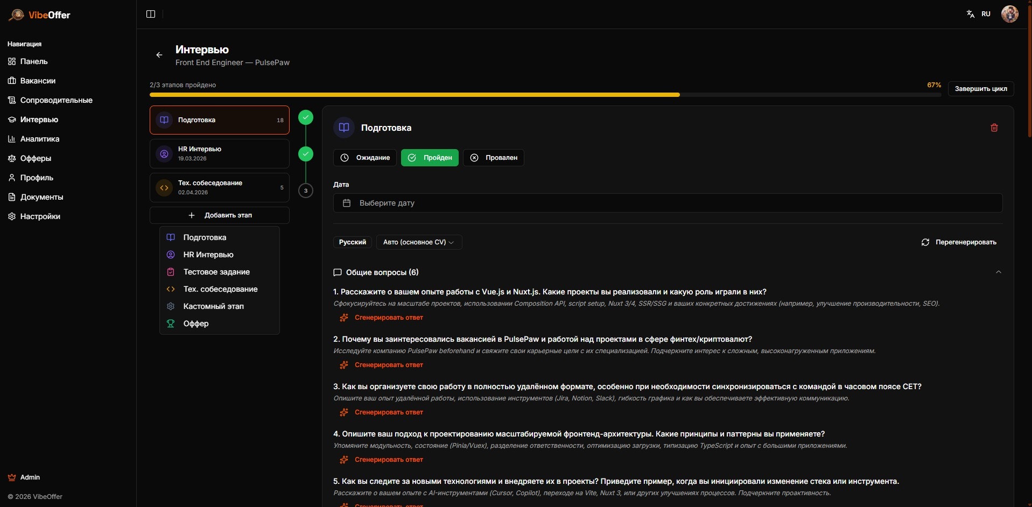This screenshot has width=1032, height=507.
Task: Select the Подготовка stage card
Action: point(220,120)
